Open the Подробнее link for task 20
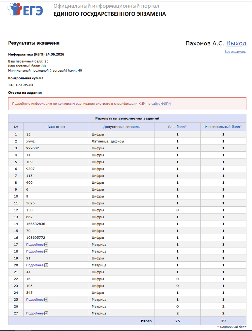 pyautogui.click(x=35, y=265)
